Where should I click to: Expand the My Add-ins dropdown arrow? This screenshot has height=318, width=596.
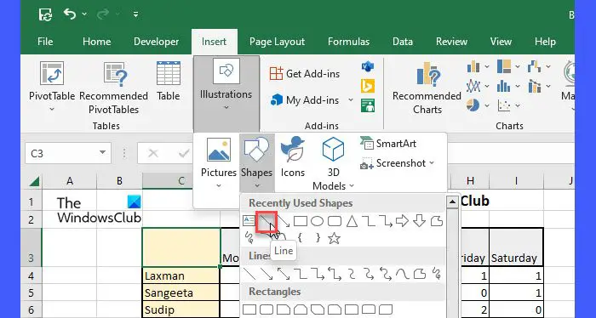pyautogui.click(x=351, y=100)
